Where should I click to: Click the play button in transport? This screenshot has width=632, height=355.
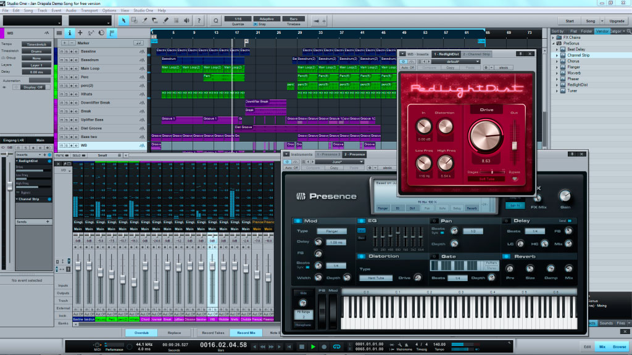pyautogui.click(x=313, y=346)
